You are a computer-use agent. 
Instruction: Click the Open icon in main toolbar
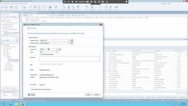pyautogui.click(x=2, y=8)
